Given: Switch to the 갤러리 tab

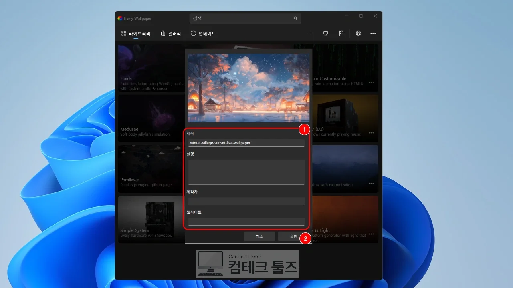Looking at the screenshot, I should tap(171, 34).
